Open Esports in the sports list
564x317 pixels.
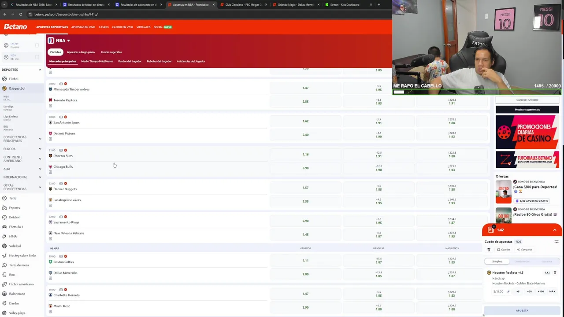14,208
